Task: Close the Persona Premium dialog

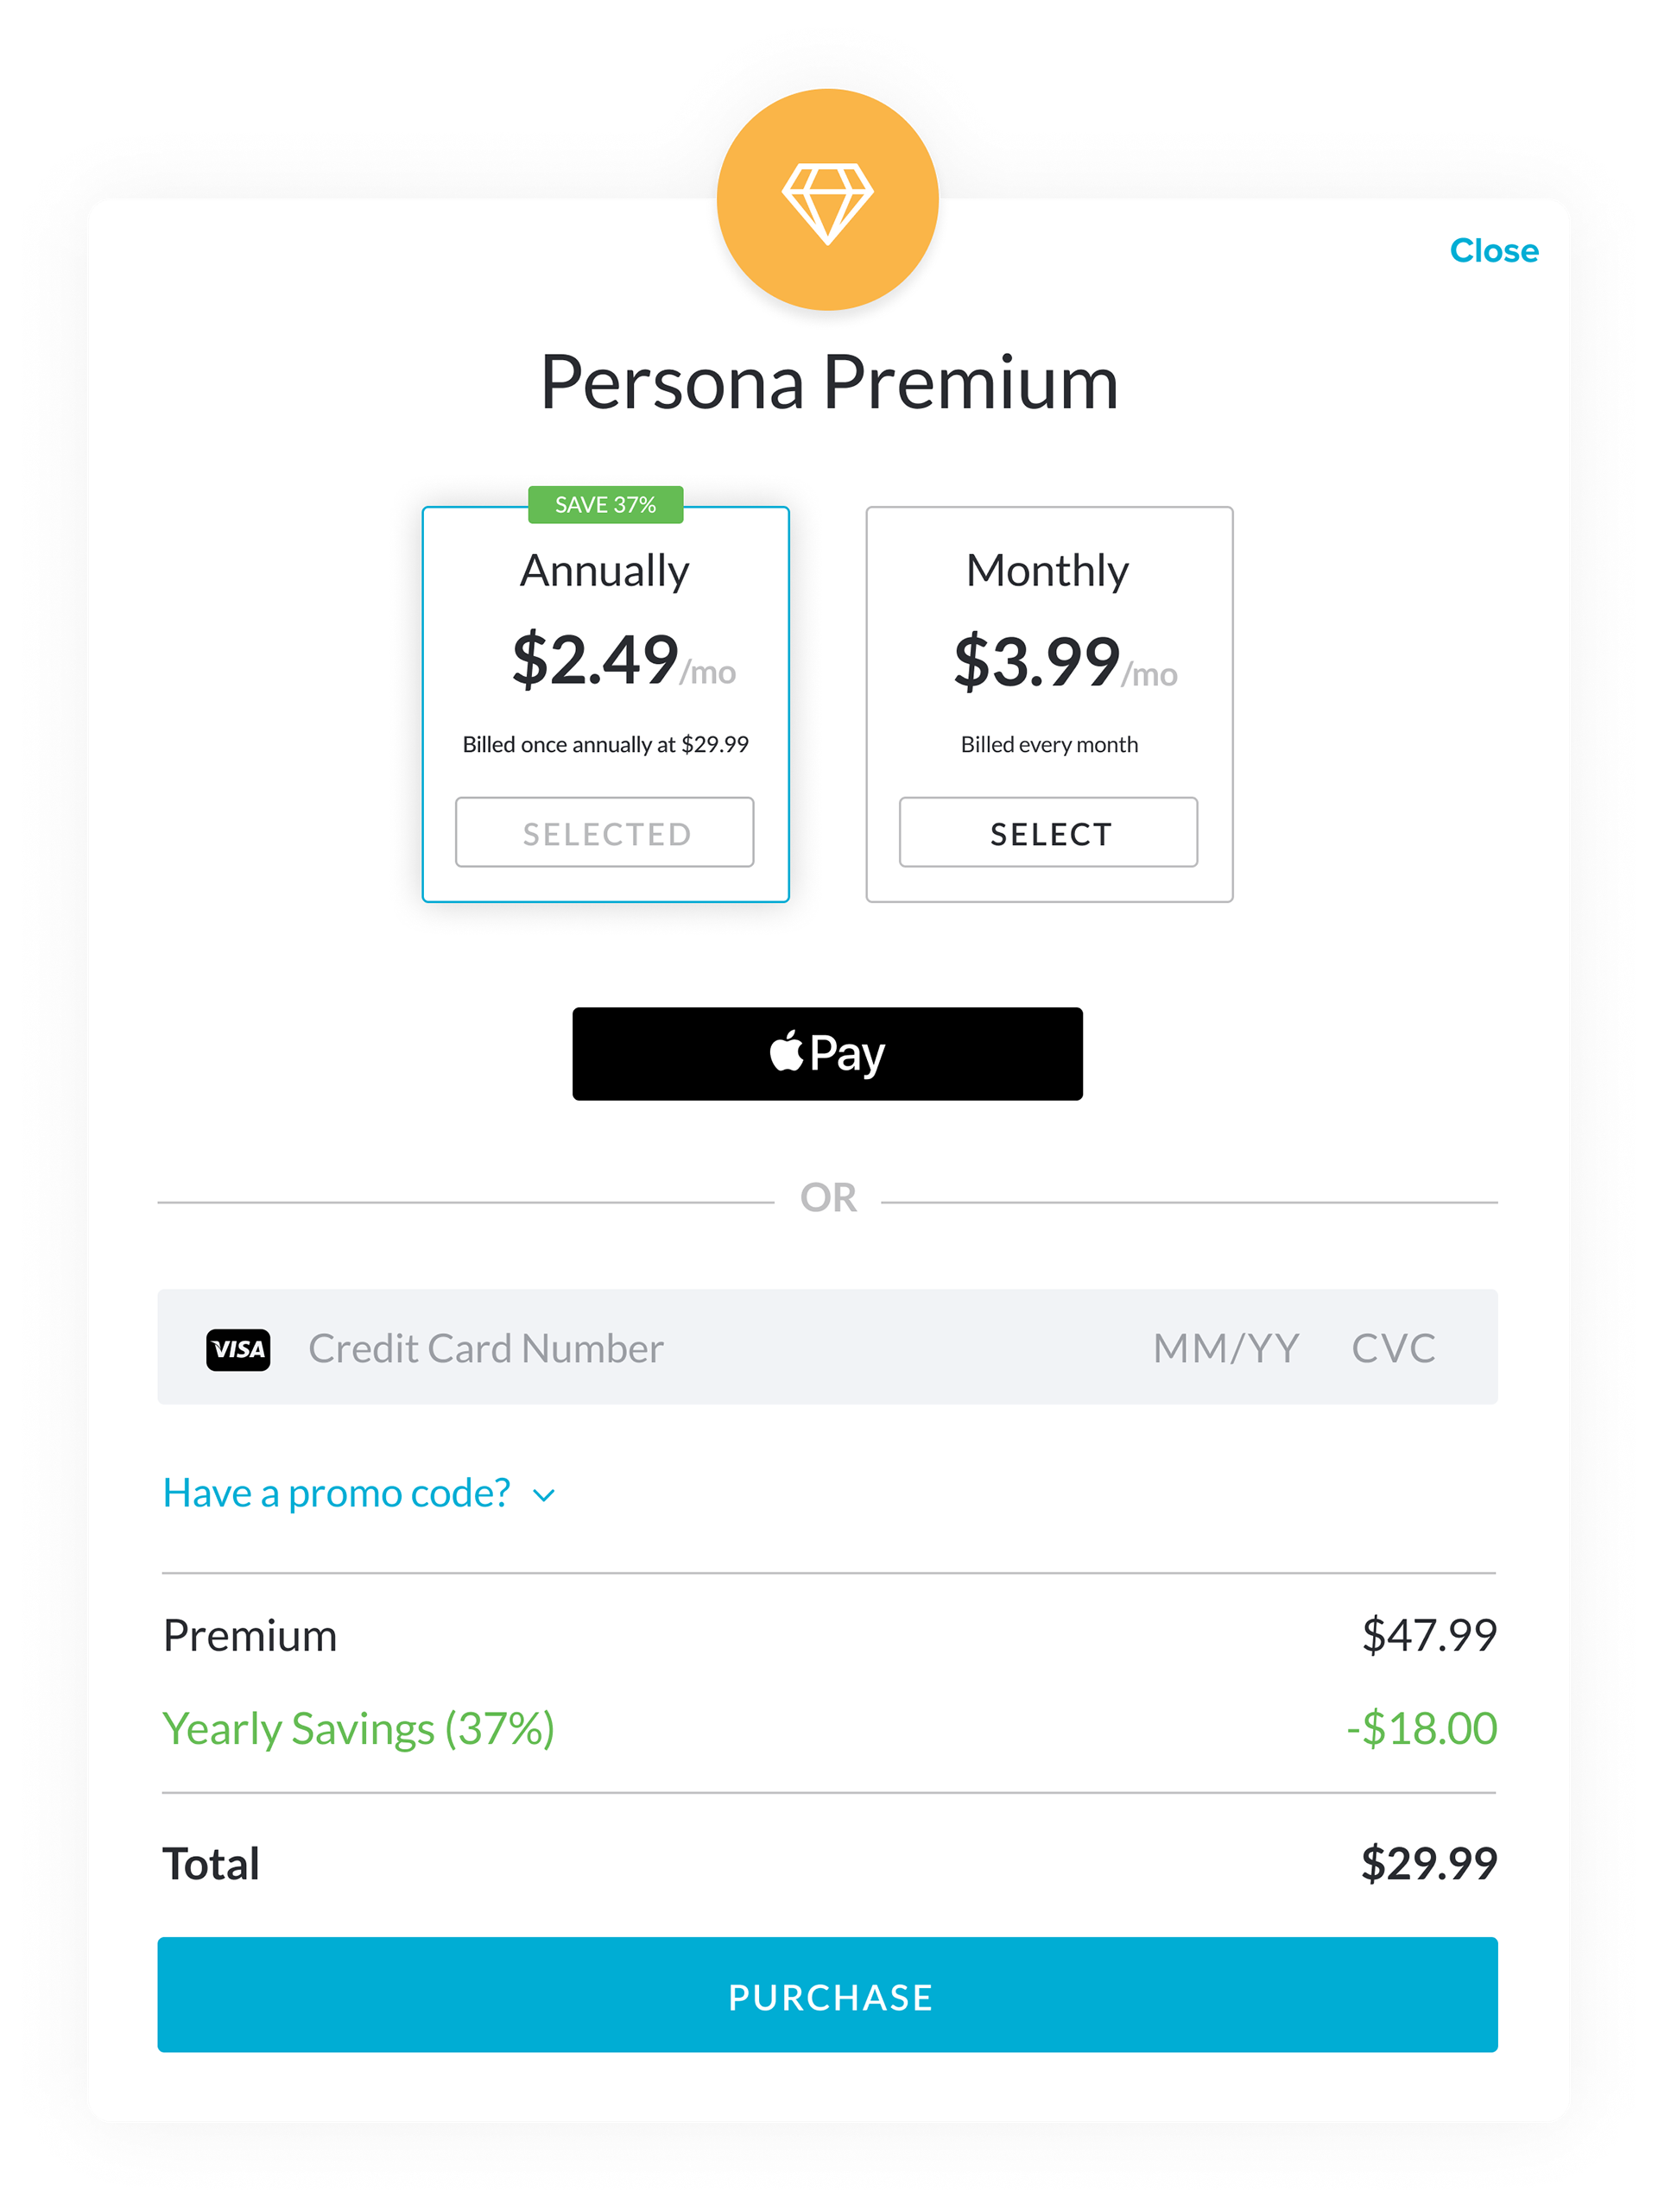Action: pyautogui.click(x=1494, y=250)
